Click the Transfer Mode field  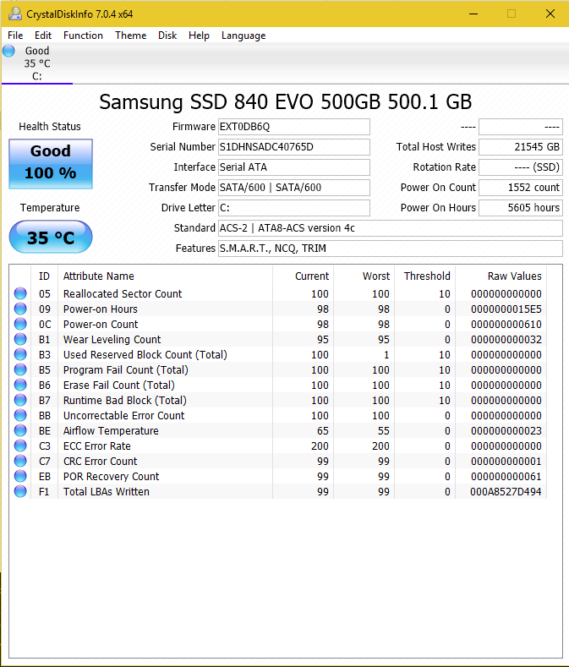(294, 188)
